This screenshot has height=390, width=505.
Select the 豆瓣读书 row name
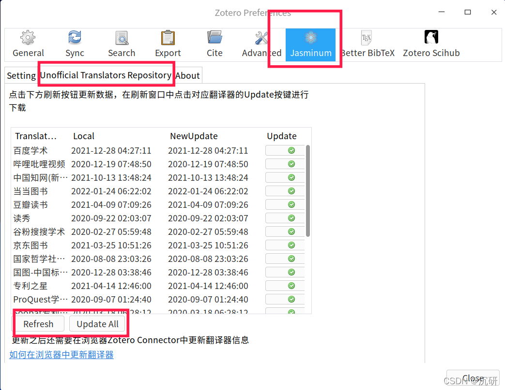point(31,204)
